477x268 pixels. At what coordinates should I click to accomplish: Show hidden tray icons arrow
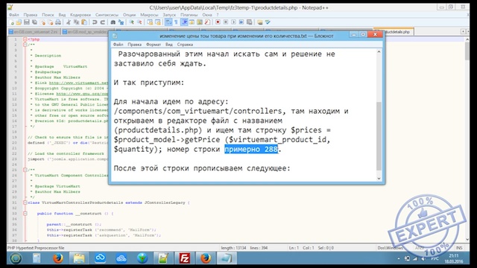(399, 258)
